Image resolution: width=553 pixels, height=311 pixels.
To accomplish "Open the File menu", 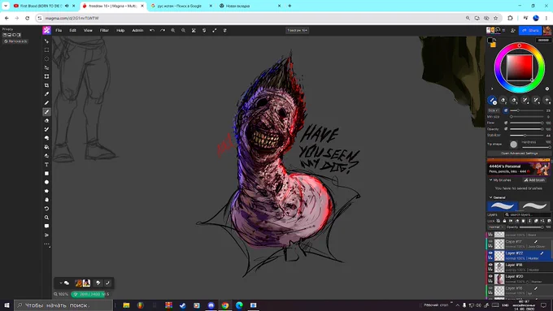I will pyautogui.click(x=59, y=30).
